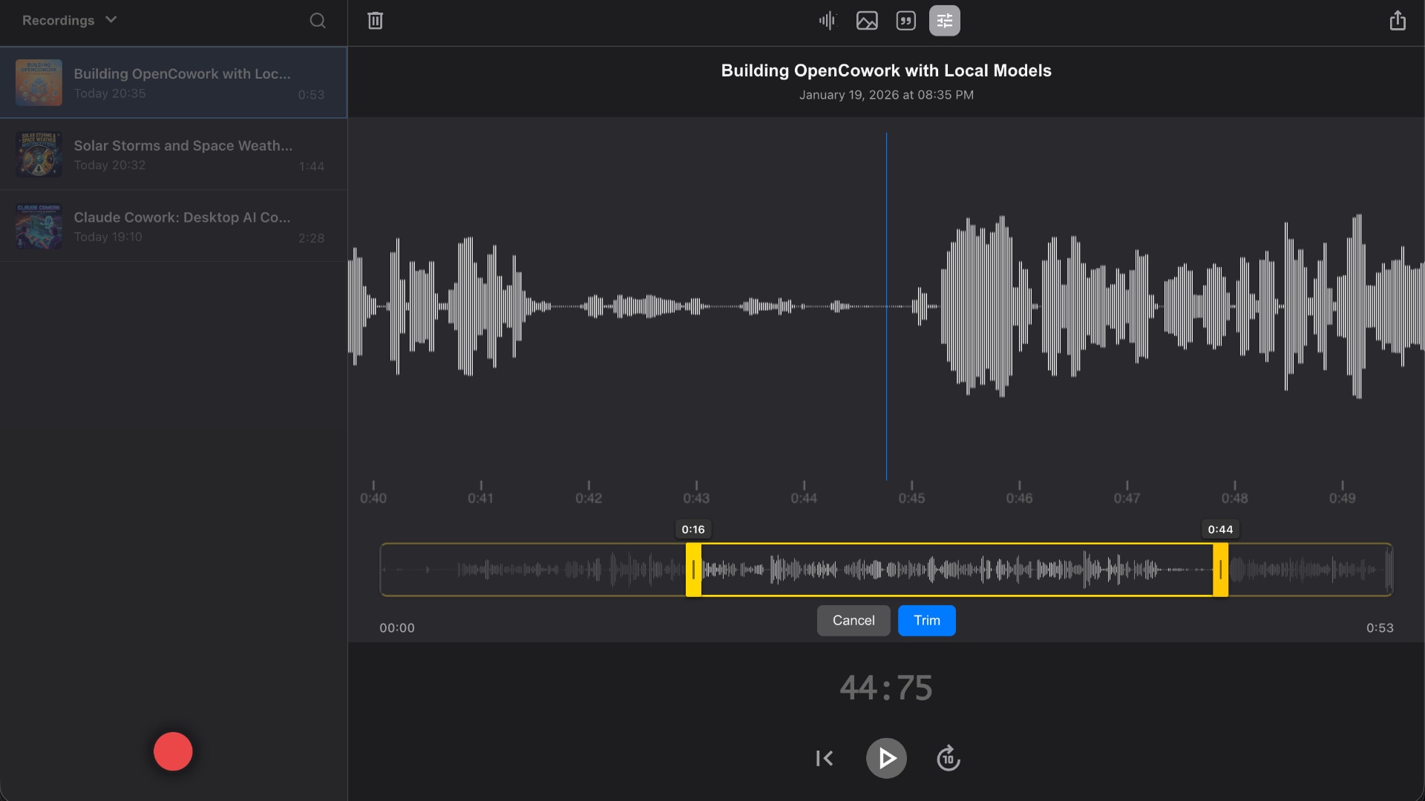Expand the Recordings dropdown chevron
Screen dimensions: 1425x801
(x=111, y=20)
